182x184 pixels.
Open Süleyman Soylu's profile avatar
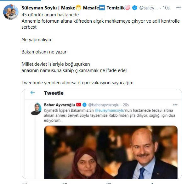pos(11,12)
